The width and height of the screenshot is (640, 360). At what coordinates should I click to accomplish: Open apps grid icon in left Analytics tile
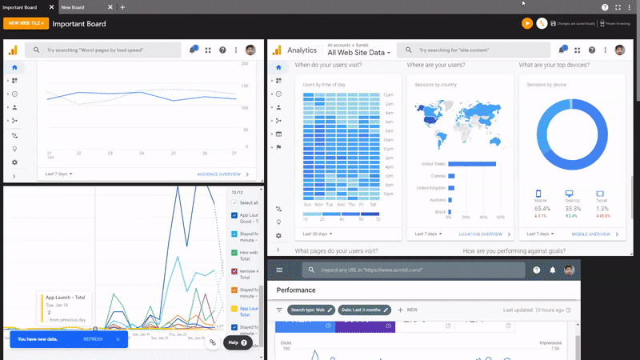coord(208,50)
